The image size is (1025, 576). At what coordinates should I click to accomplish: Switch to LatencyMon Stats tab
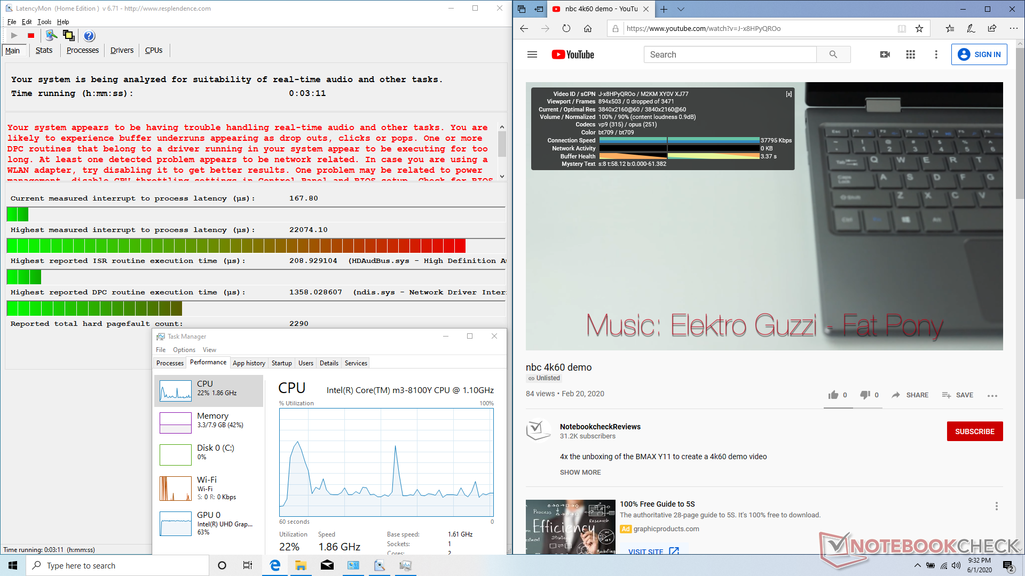point(44,50)
